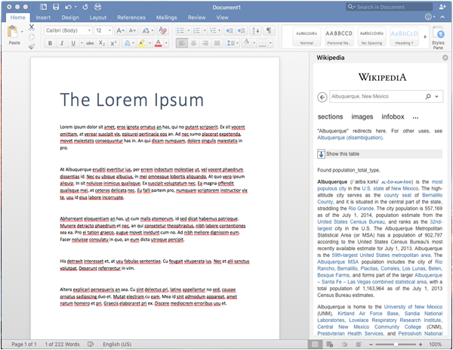Open the numbered list dropdown arrow
Screen dimensions: 453x350
[x=205, y=30]
